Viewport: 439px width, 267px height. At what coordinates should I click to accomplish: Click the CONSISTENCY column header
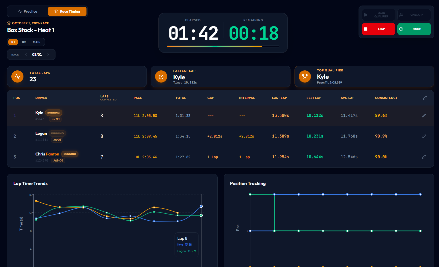pyautogui.click(x=386, y=98)
